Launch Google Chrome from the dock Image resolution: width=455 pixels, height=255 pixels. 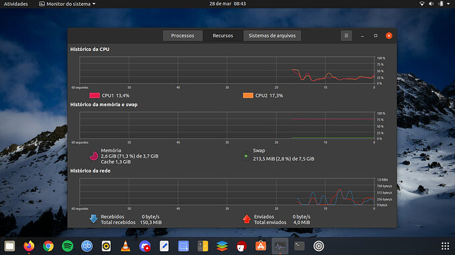point(48,246)
